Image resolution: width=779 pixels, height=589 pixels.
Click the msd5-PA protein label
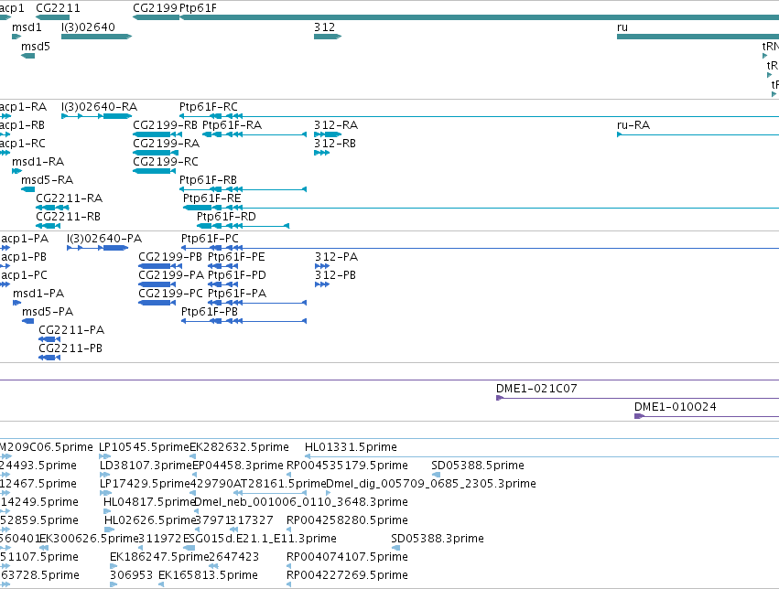(48, 312)
